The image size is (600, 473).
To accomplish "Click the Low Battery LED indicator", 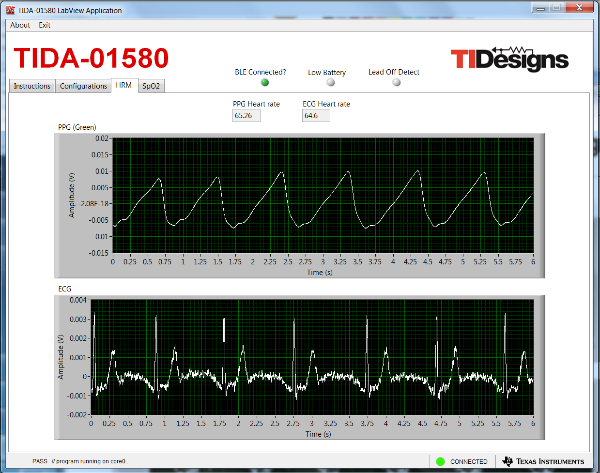I will tap(331, 82).
